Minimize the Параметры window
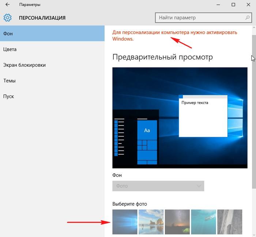Image resolution: width=256 pixels, height=237 pixels. pos(218,4)
